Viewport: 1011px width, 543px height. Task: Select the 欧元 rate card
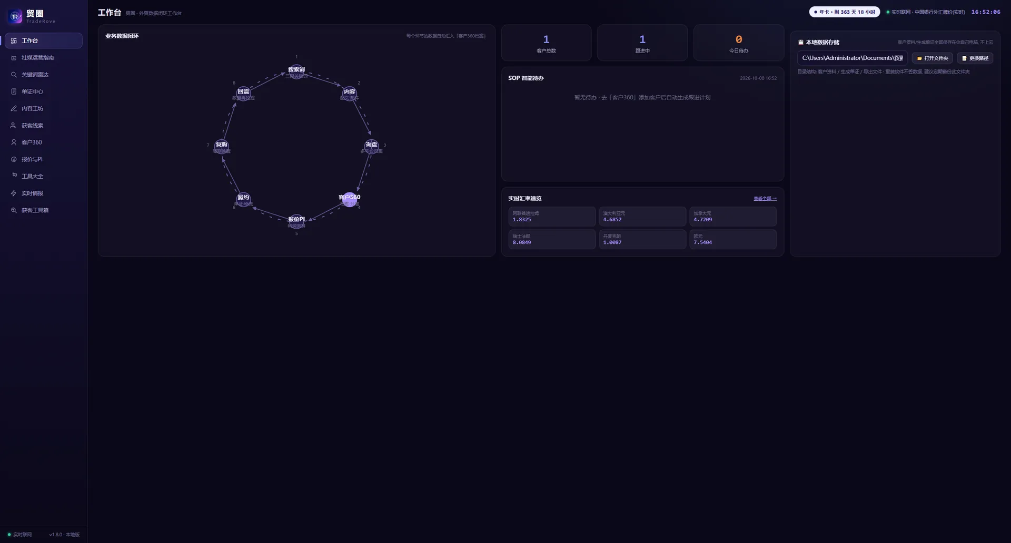click(733, 240)
